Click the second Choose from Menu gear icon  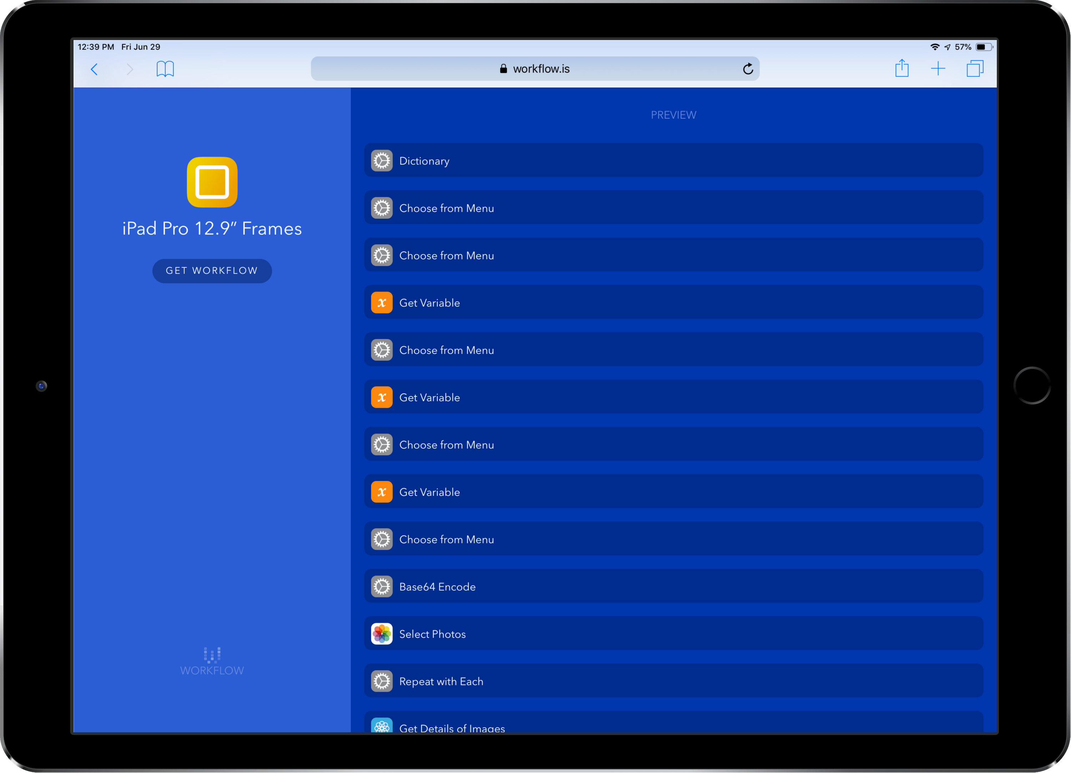pyautogui.click(x=382, y=255)
